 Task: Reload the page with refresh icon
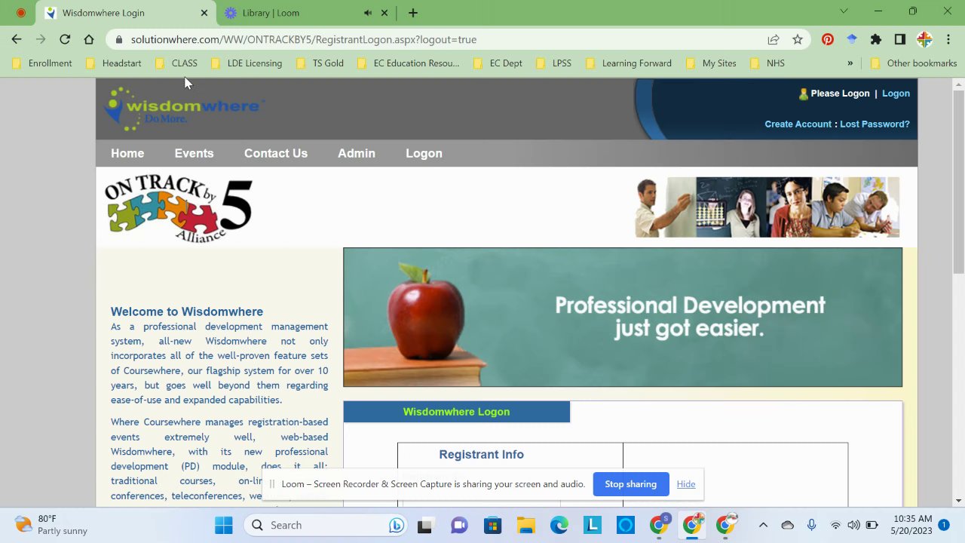[65, 39]
